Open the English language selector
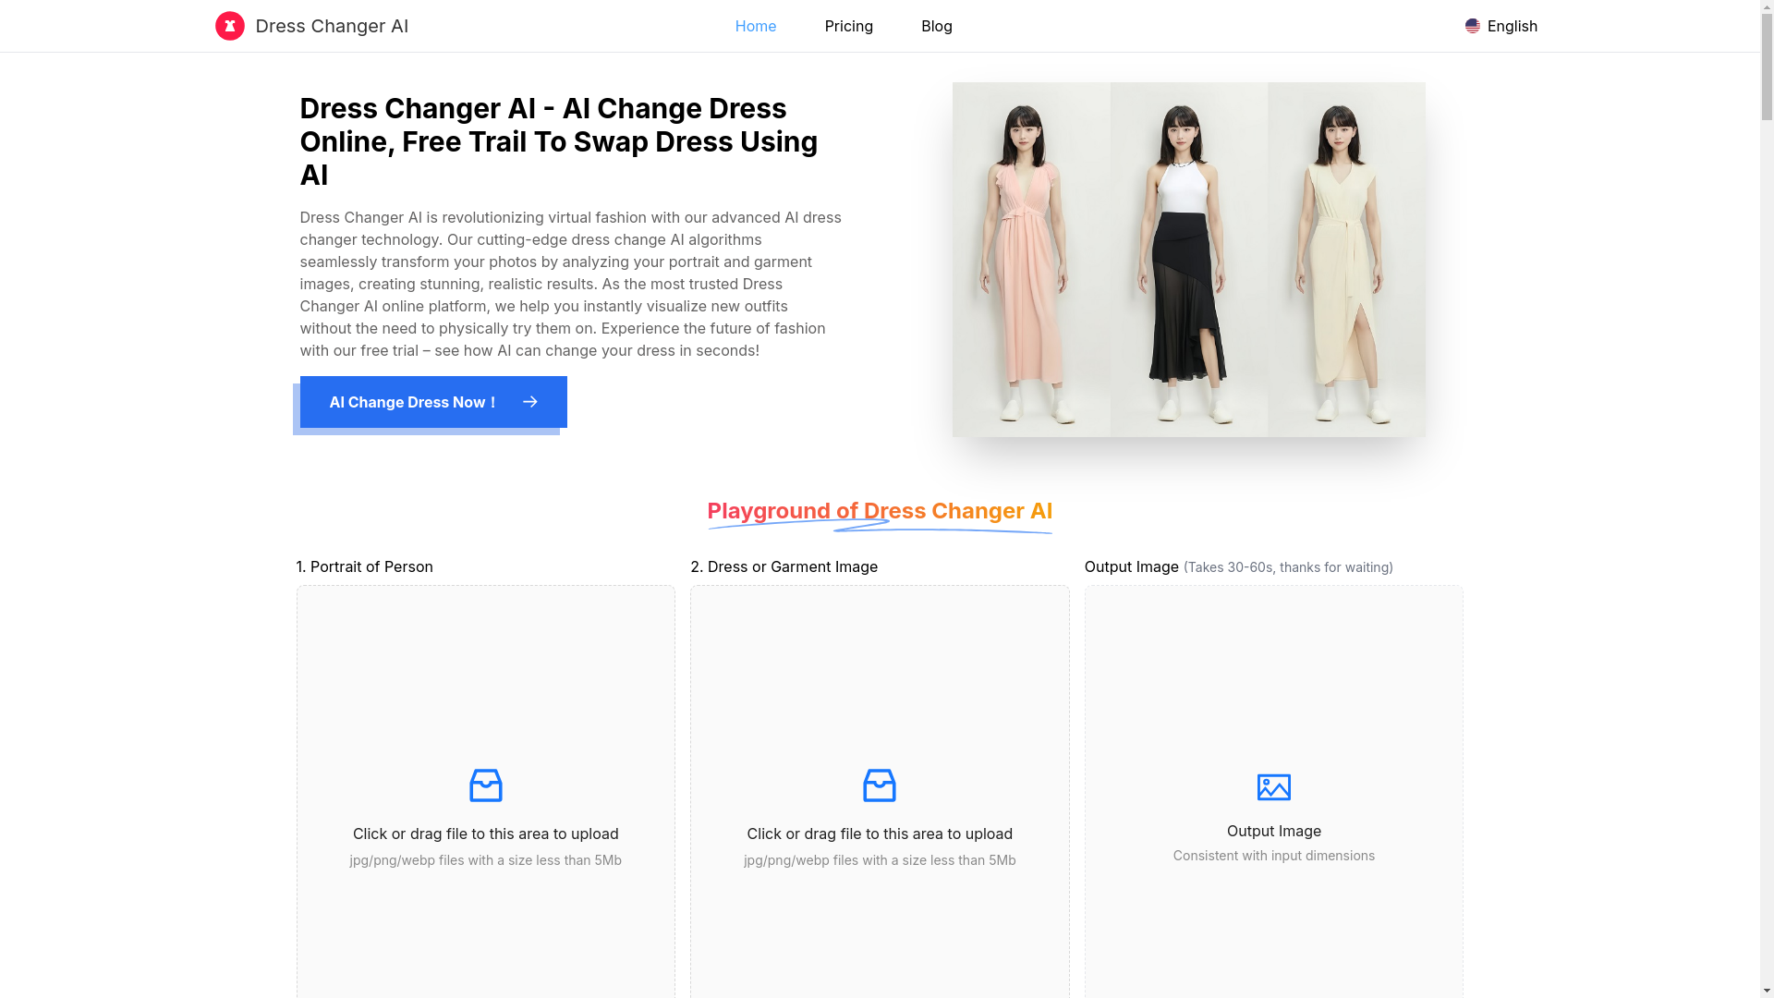Screen dimensions: 1774x998 pyautogui.click(x=1501, y=26)
